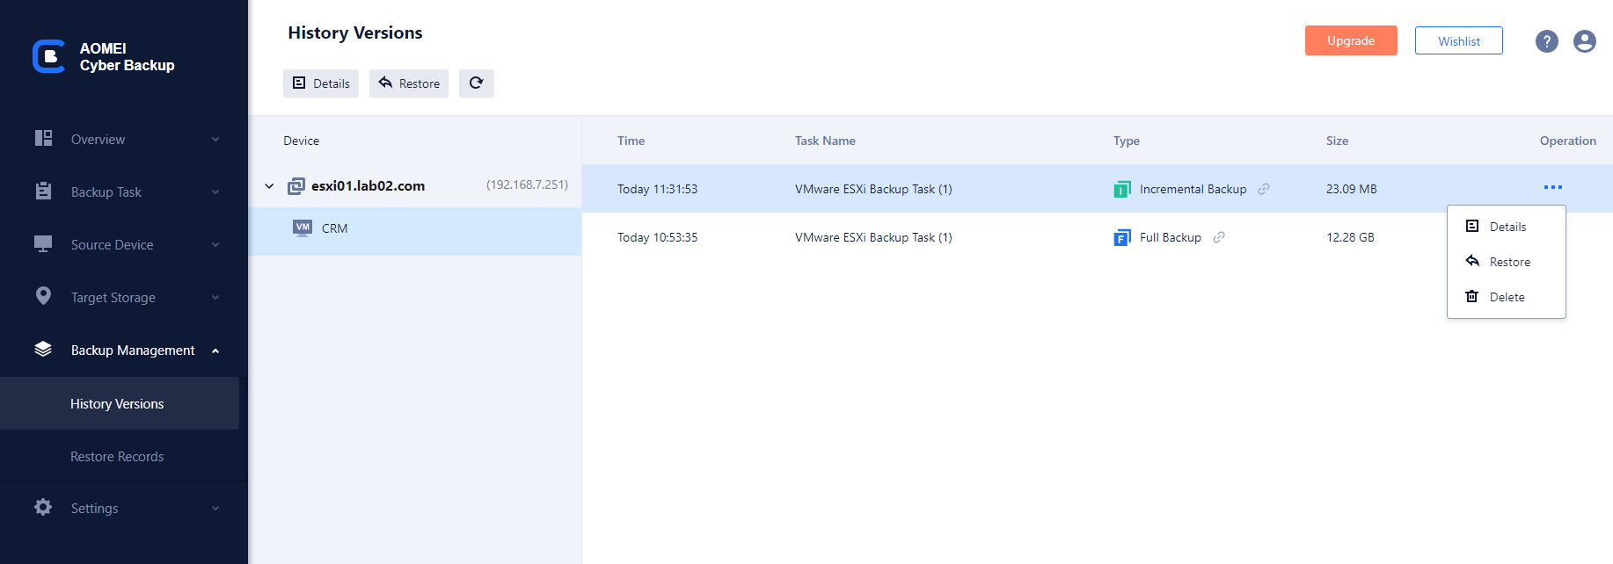Viewport: 1613px width, 564px height.
Task: Click the link icon beside Full Backup
Action: [x=1219, y=237]
